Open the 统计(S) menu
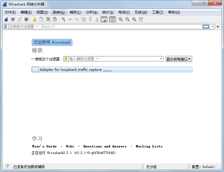The height and width of the screenshot is (172, 224). 108,12
